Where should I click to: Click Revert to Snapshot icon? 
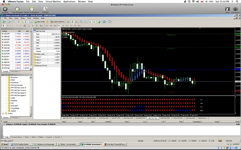pos(32,9)
